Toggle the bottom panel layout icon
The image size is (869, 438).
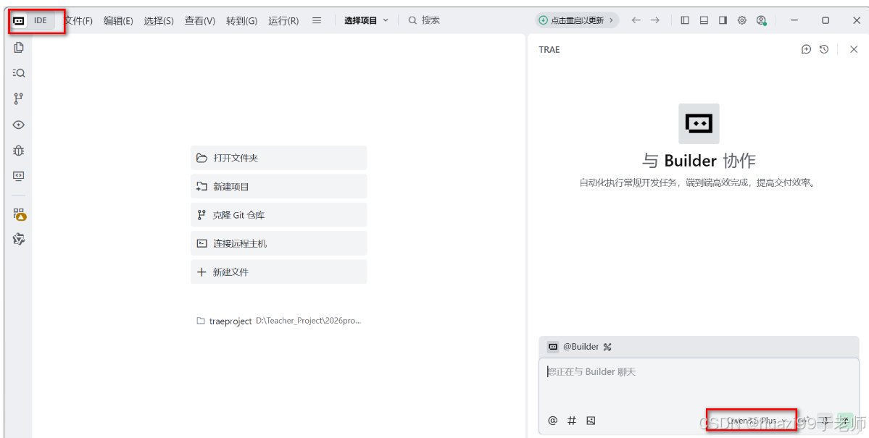pyautogui.click(x=704, y=20)
